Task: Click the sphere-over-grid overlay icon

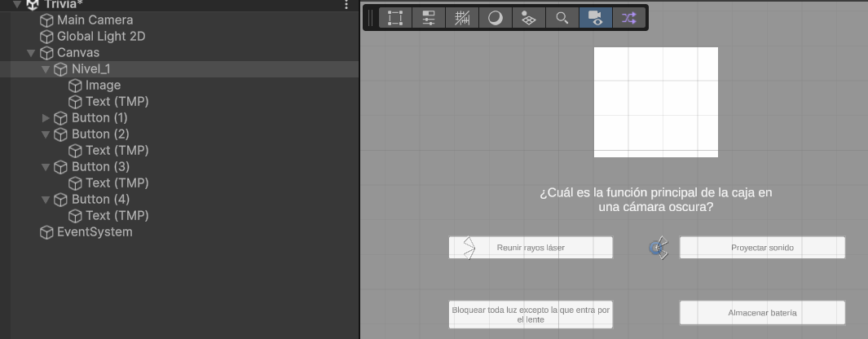Action: coord(529,18)
